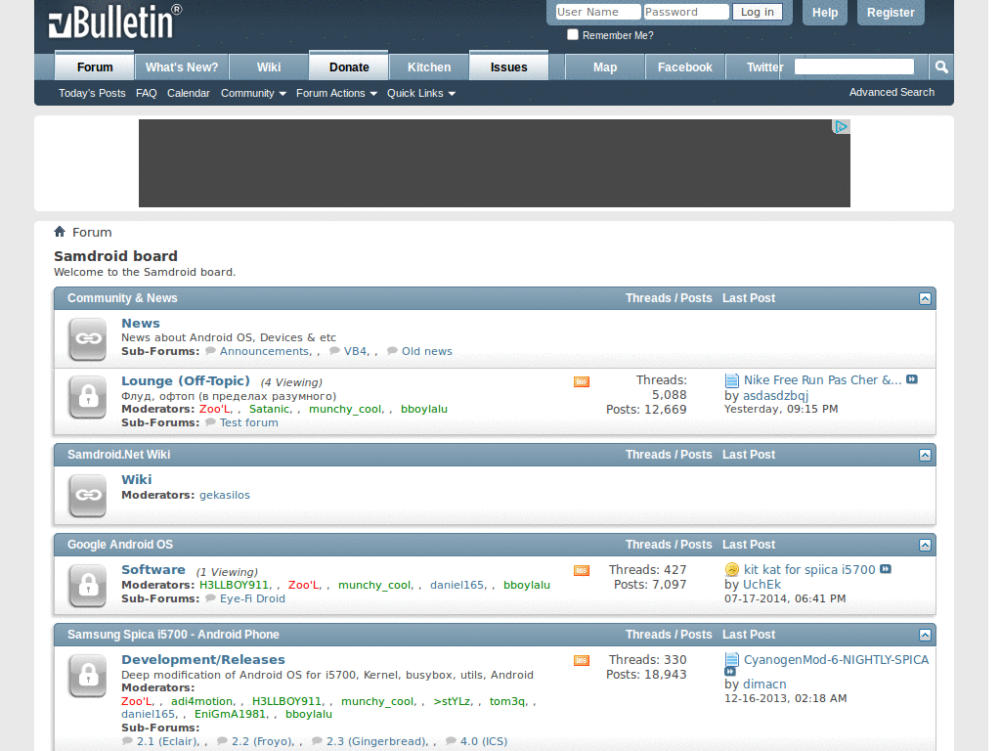Click the Log in button

[758, 12]
